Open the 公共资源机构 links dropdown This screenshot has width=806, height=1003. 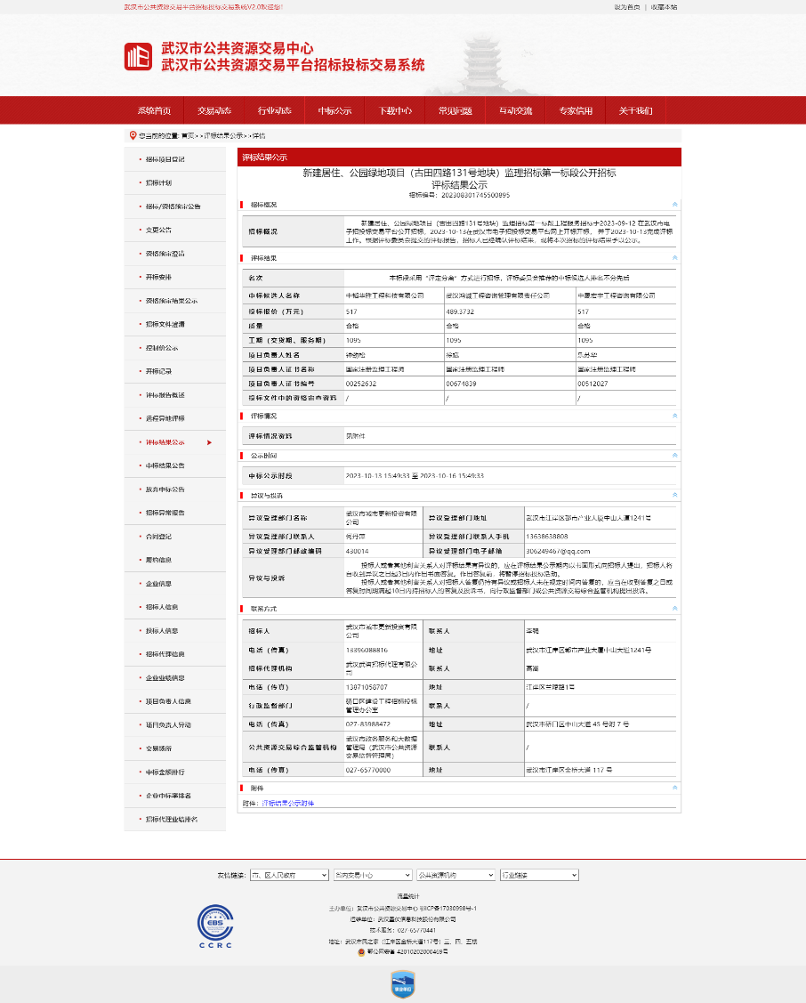coord(455,876)
